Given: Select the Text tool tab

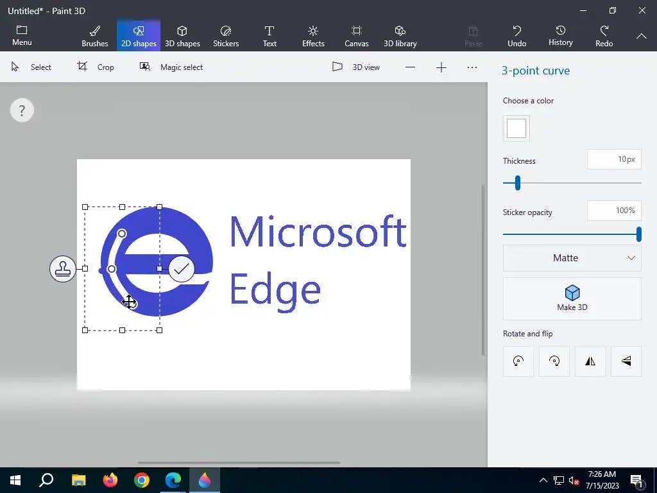Looking at the screenshot, I should click(x=269, y=37).
